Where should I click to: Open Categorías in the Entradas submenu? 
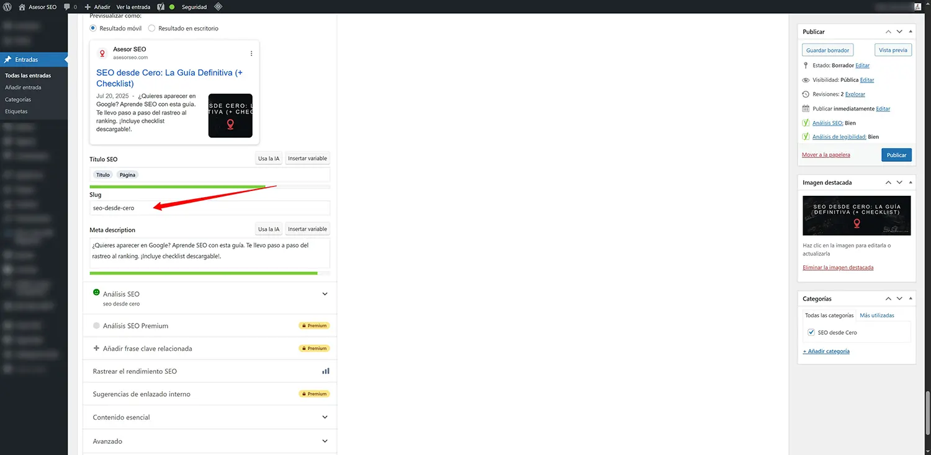click(18, 99)
